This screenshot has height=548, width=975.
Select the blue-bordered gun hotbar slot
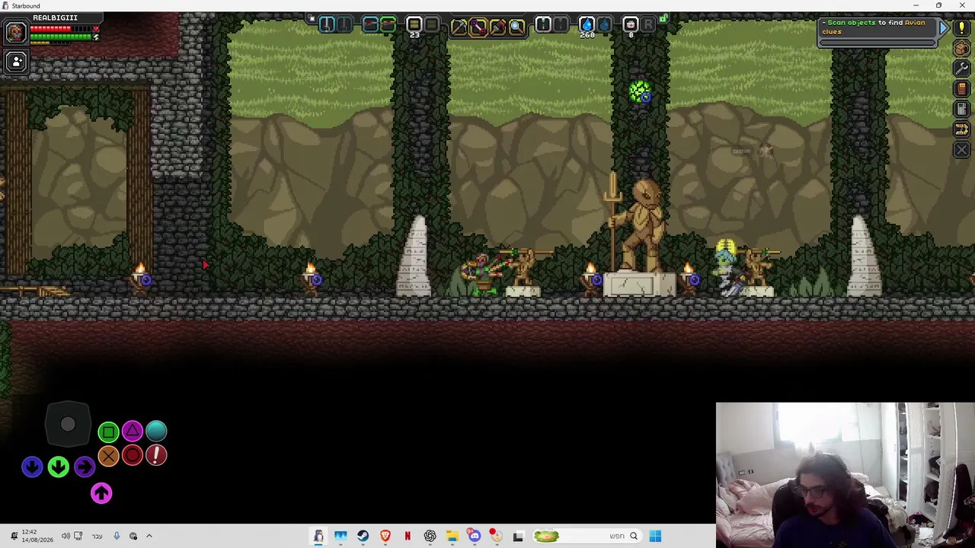(x=370, y=24)
